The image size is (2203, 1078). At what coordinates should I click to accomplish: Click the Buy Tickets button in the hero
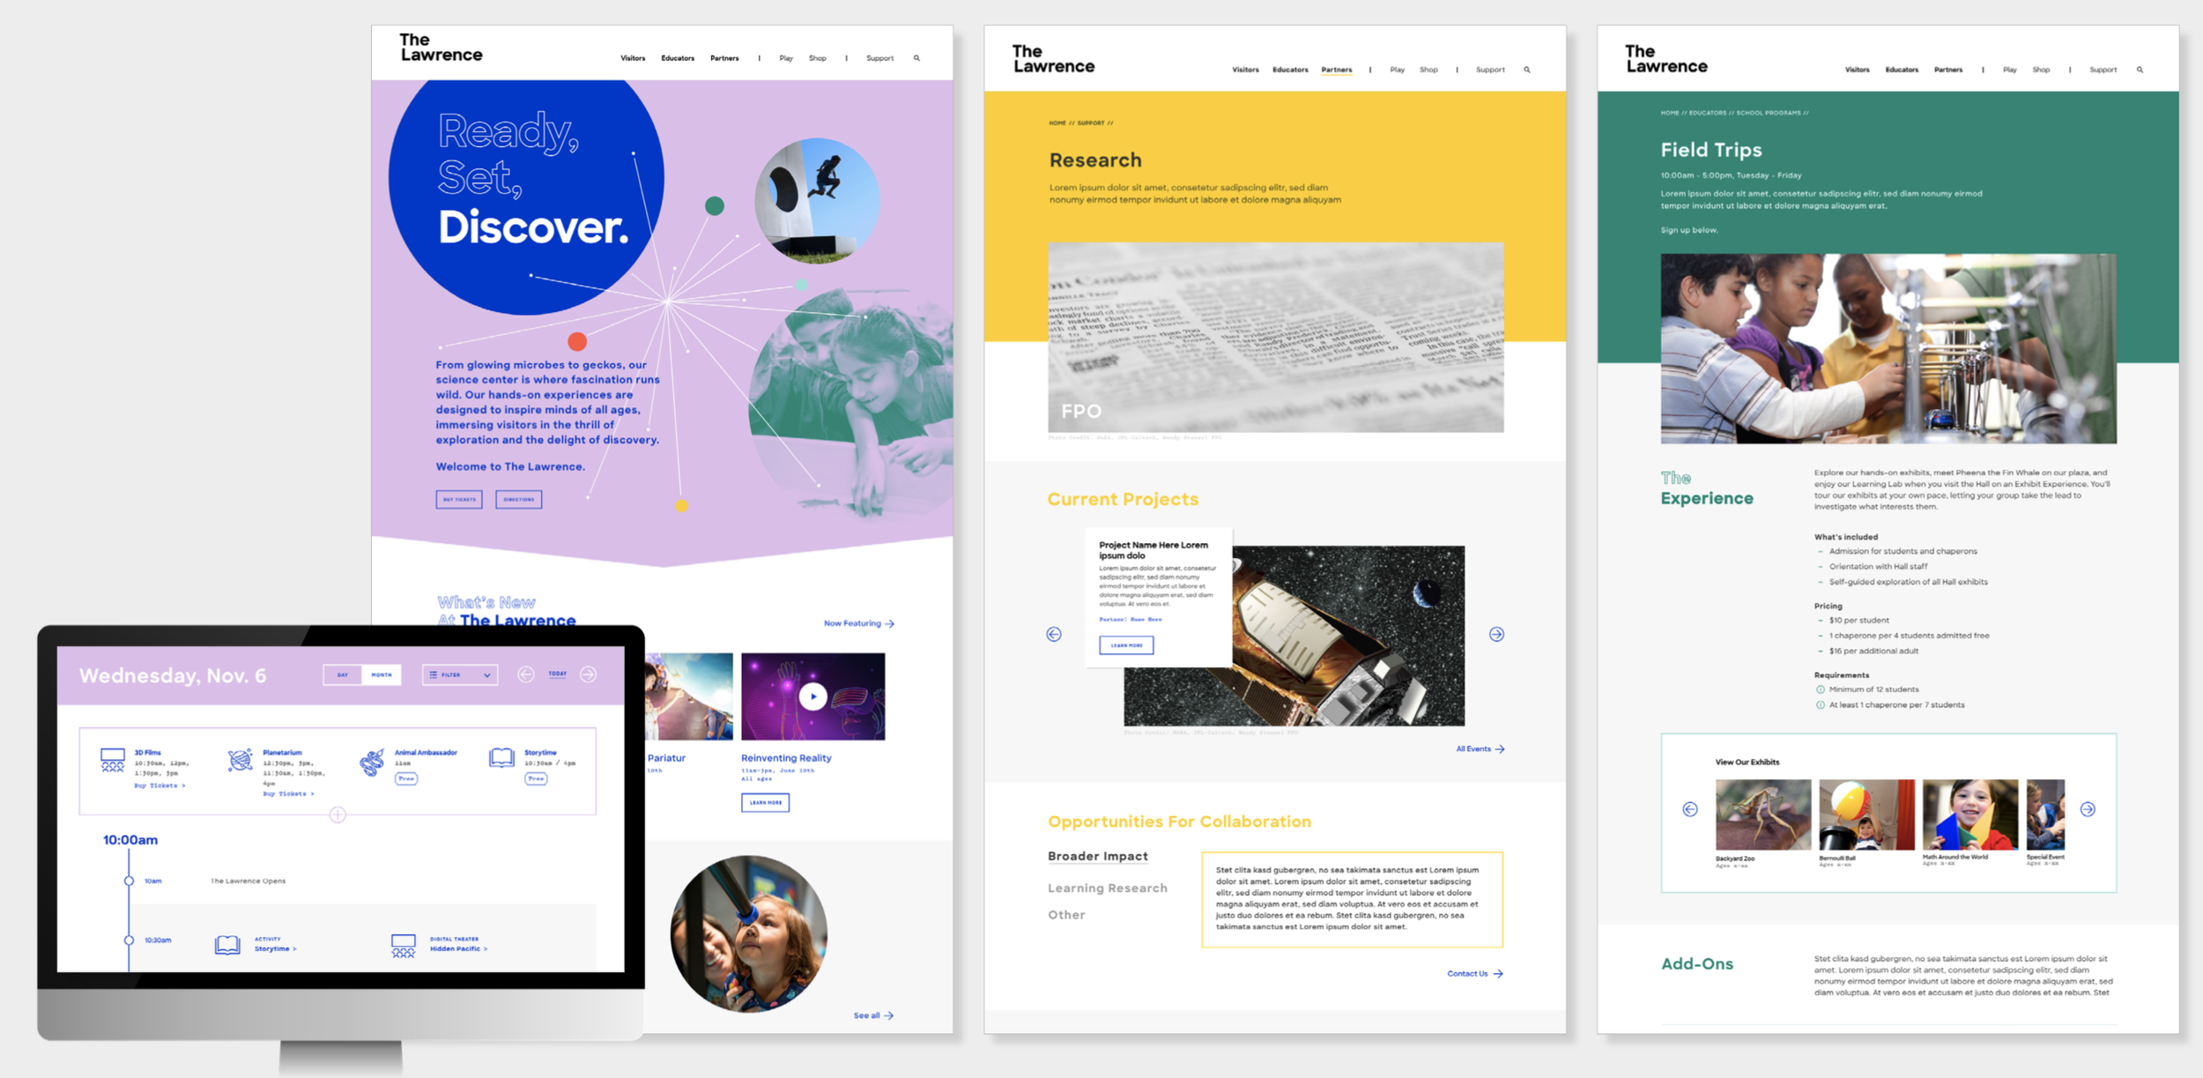[459, 500]
